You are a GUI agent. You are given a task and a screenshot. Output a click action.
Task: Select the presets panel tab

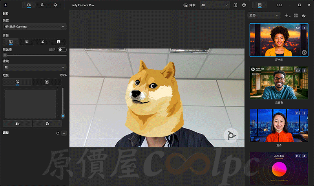(260, 5)
